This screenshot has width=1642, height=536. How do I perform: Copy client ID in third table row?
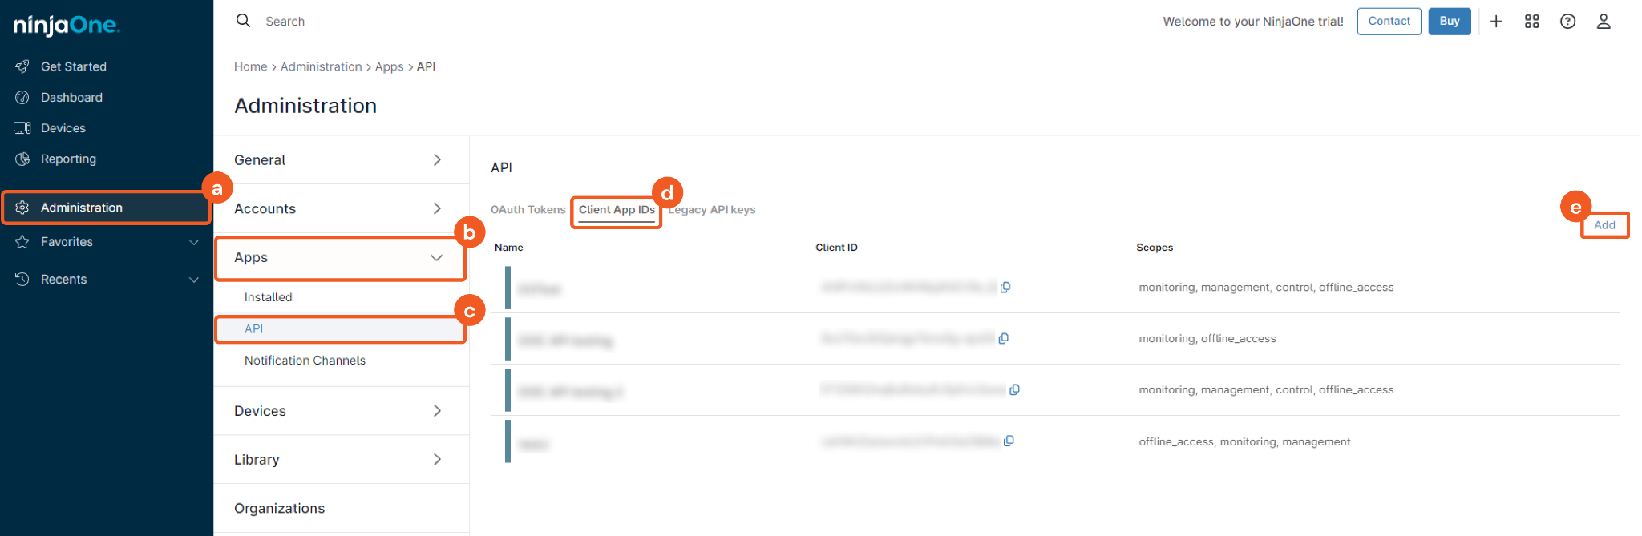(1015, 390)
